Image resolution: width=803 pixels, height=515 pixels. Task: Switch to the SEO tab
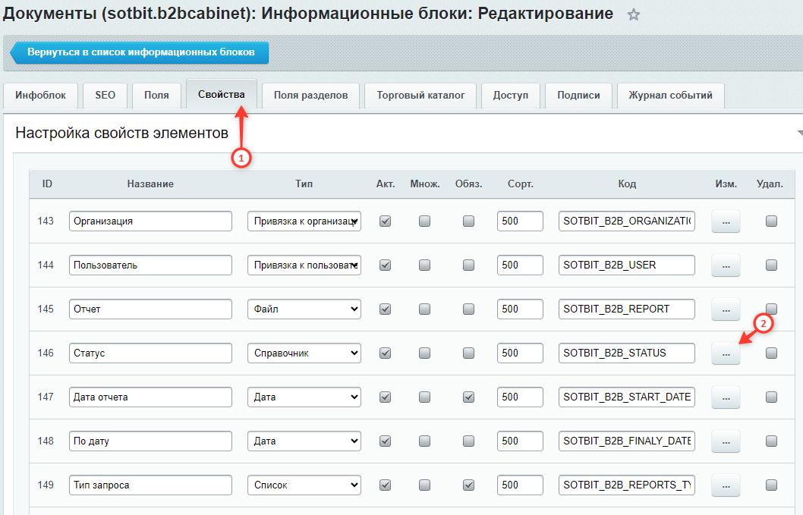coord(105,96)
